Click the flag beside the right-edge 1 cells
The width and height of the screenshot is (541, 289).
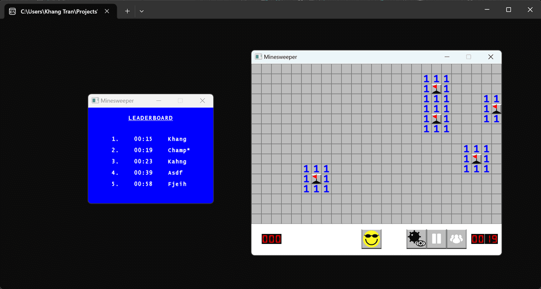[x=495, y=109]
